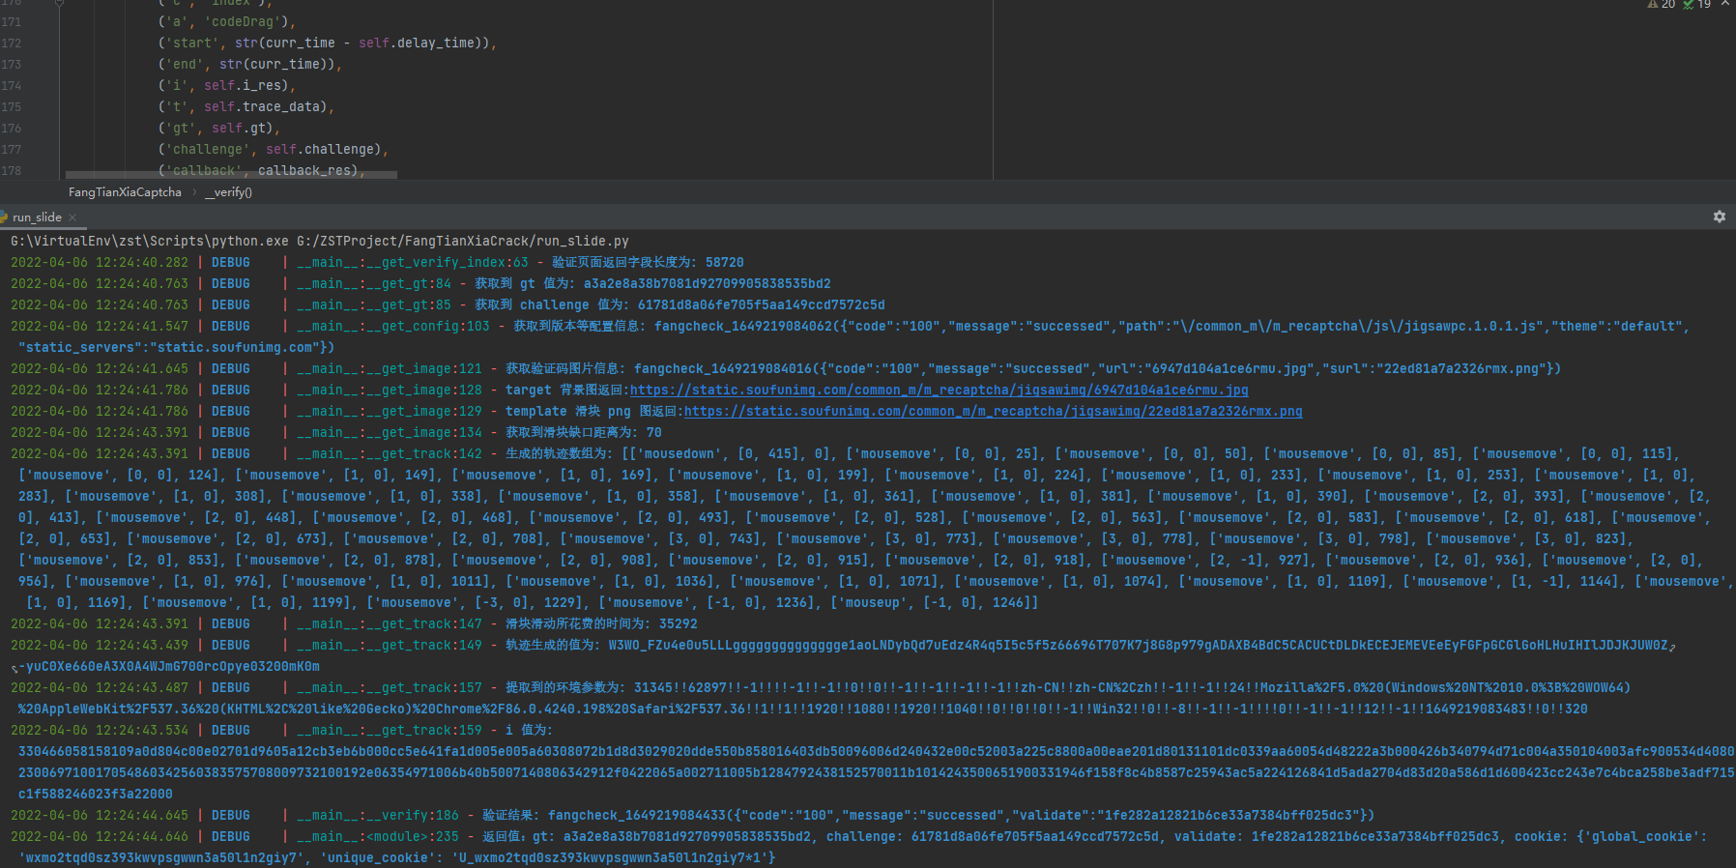Click the __get_gt:84 log source
This screenshot has height=868, width=1736.
pyautogui.click(x=374, y=283)
